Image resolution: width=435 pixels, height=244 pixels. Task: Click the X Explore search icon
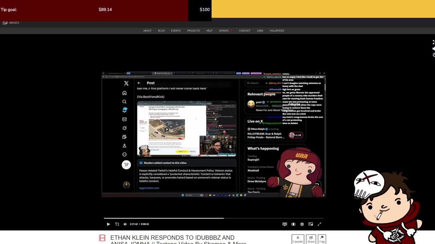[124, 102]
